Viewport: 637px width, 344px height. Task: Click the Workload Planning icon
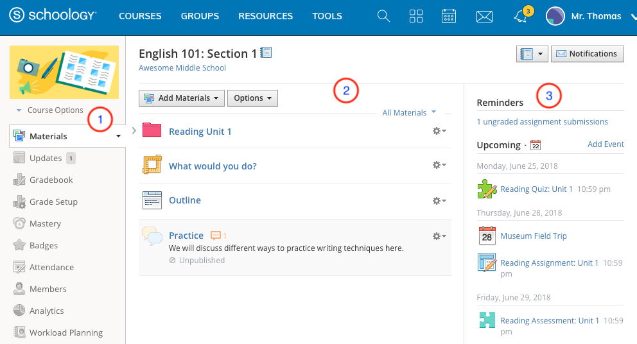click(19, 332)
